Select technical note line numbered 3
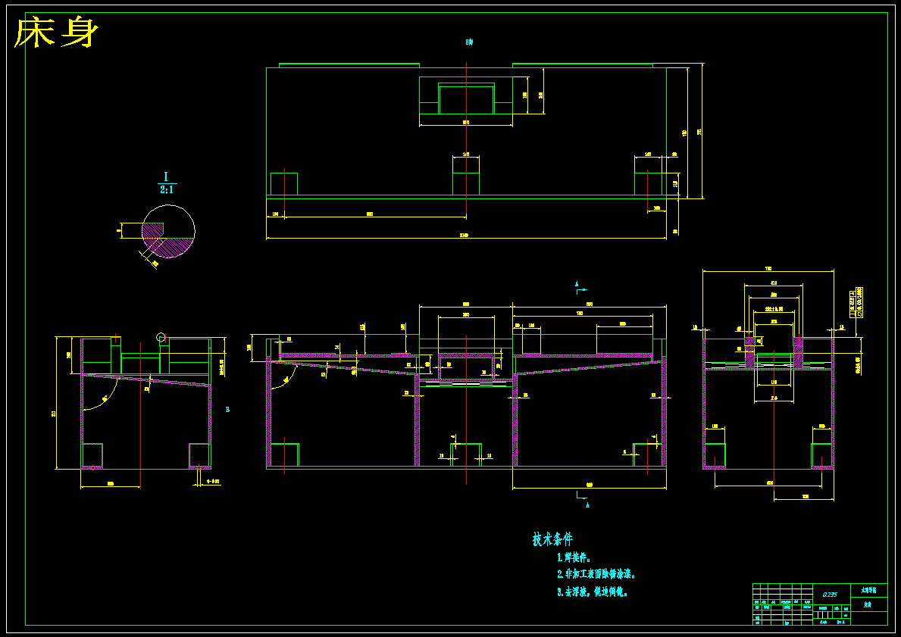The image size is (901, 637). [x=593, y=592]
